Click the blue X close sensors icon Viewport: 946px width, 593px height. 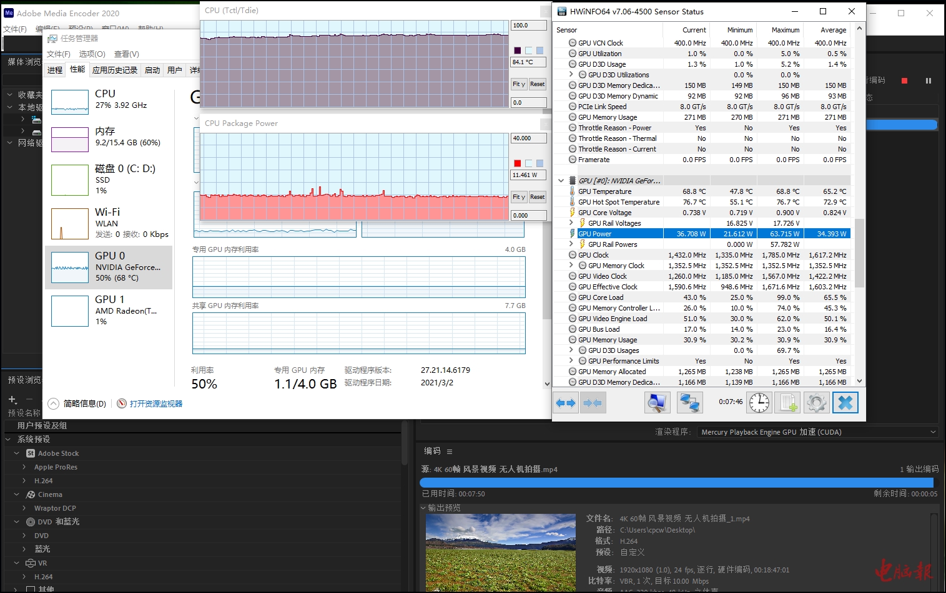point(845,403)
